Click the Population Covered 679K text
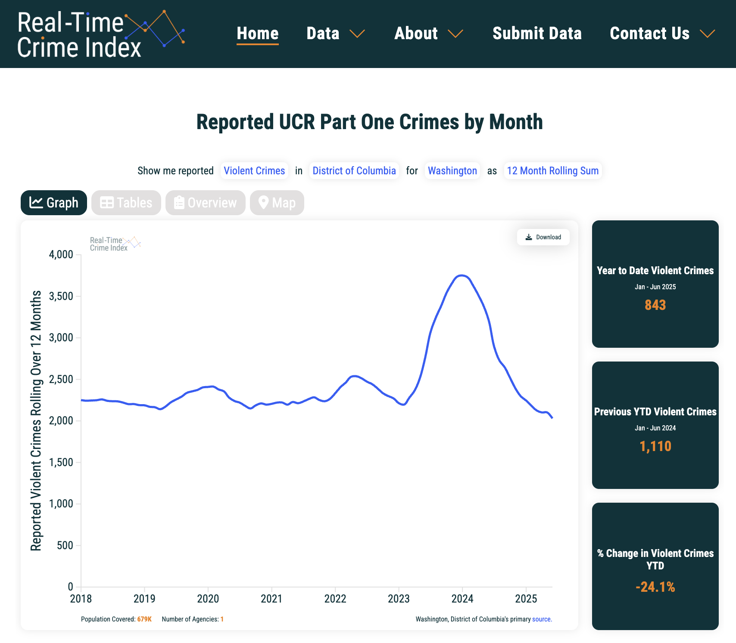This screenshot has width=736, height=643. [x=116, y=619]
